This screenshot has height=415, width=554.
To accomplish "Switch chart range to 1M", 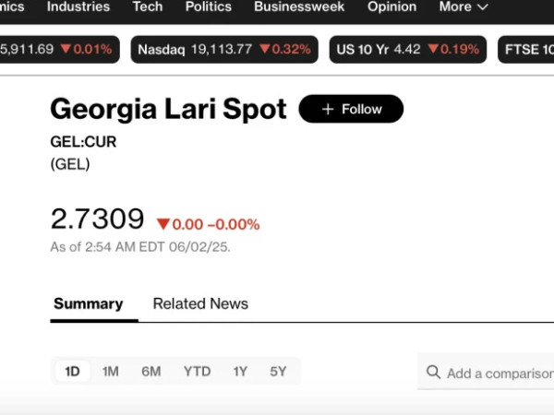I will point(110,372).
